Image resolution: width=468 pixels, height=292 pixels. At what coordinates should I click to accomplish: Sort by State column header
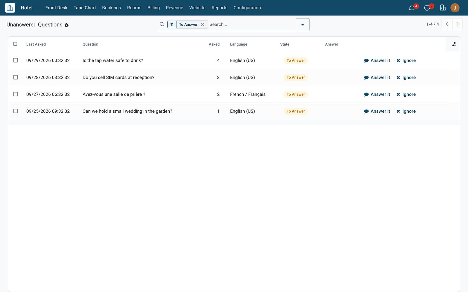click(285, 44)
